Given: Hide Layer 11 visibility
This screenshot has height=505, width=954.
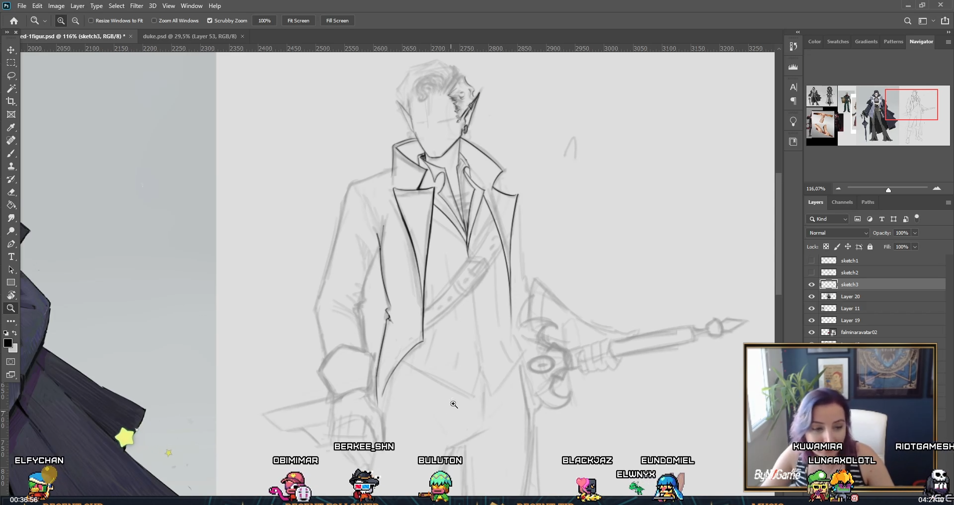Looking at the screenshot, I should coord(812,308).
